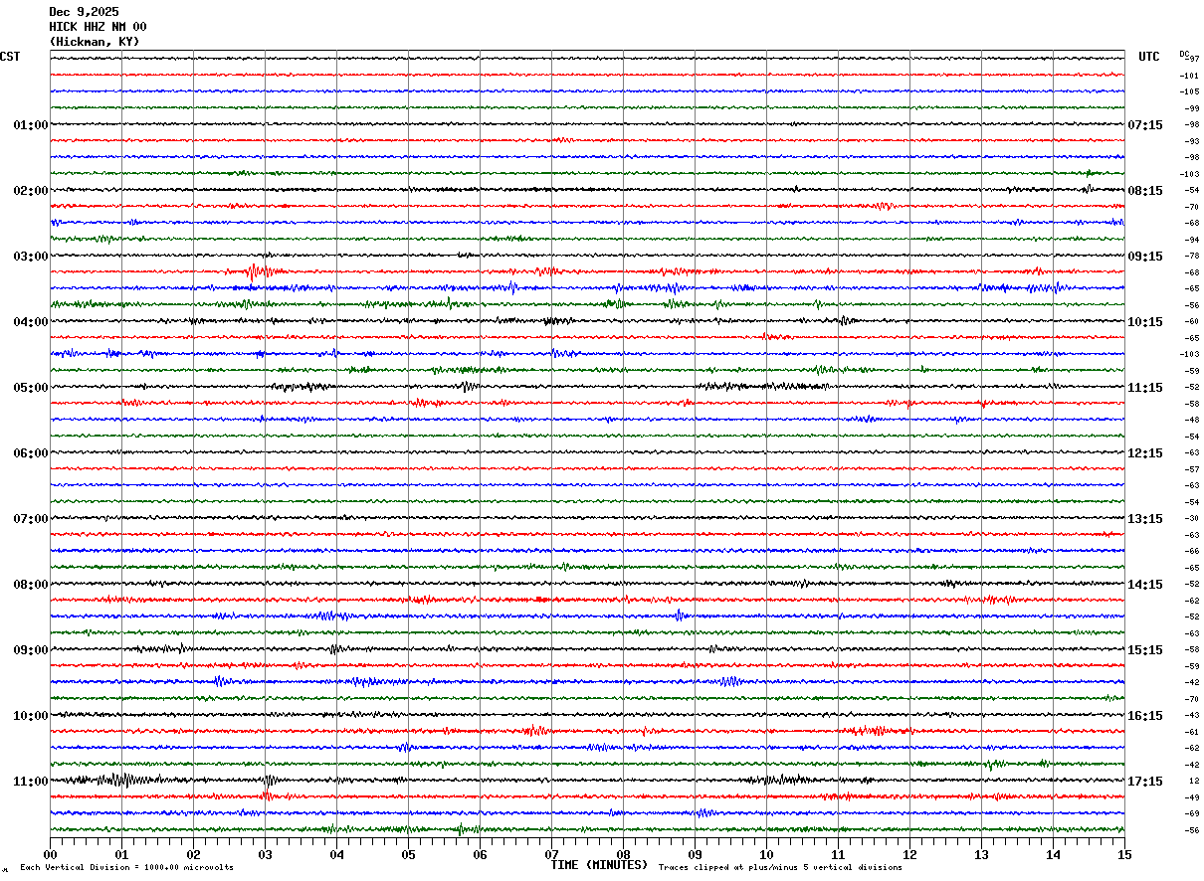This screenshot has width=1204, height=881.
Task: Click the 'TIME (MINUTES)' axis title
Action: (x=599, y=865)
